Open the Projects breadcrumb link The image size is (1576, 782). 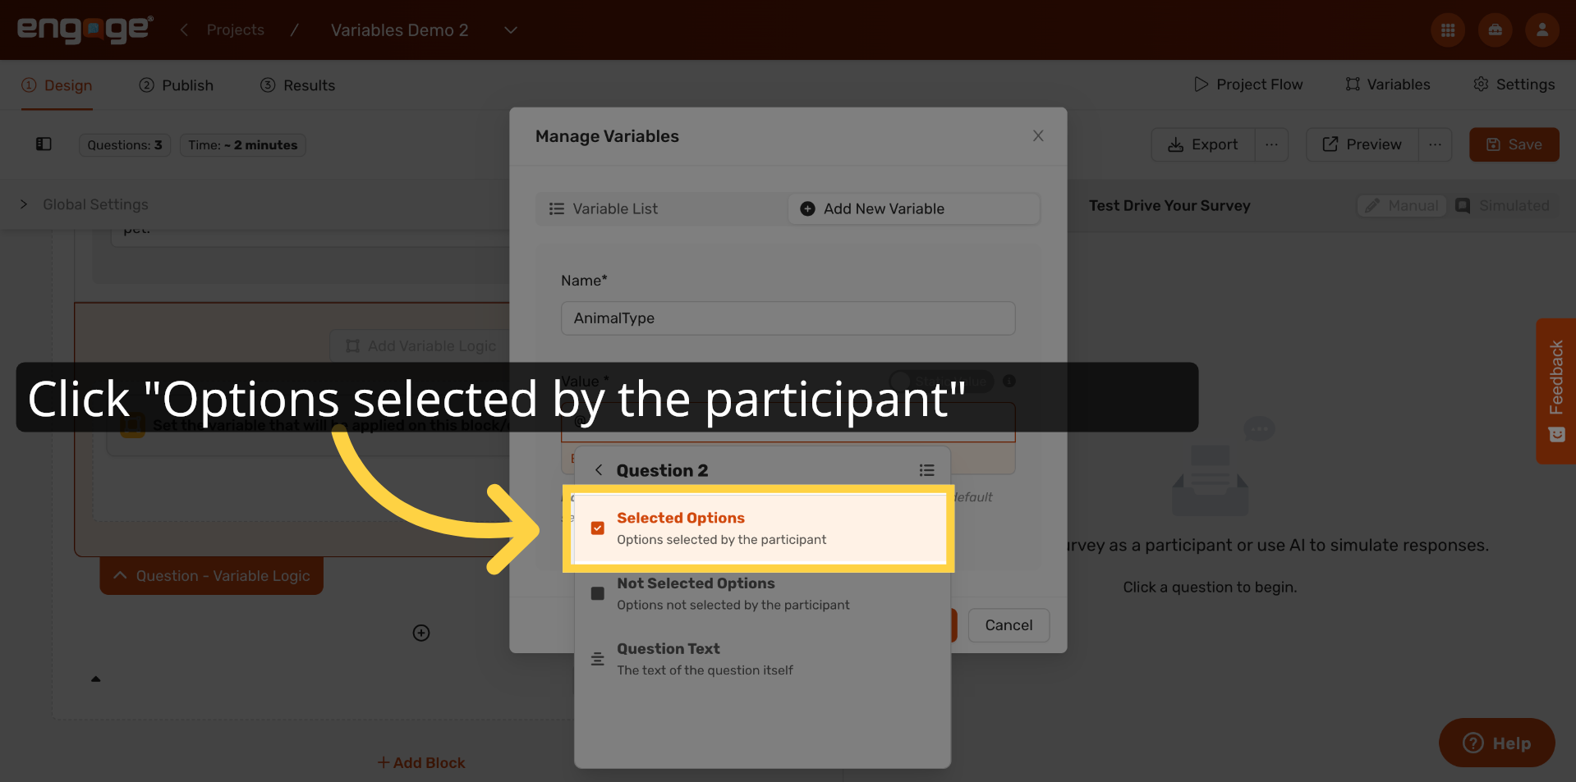235,30
